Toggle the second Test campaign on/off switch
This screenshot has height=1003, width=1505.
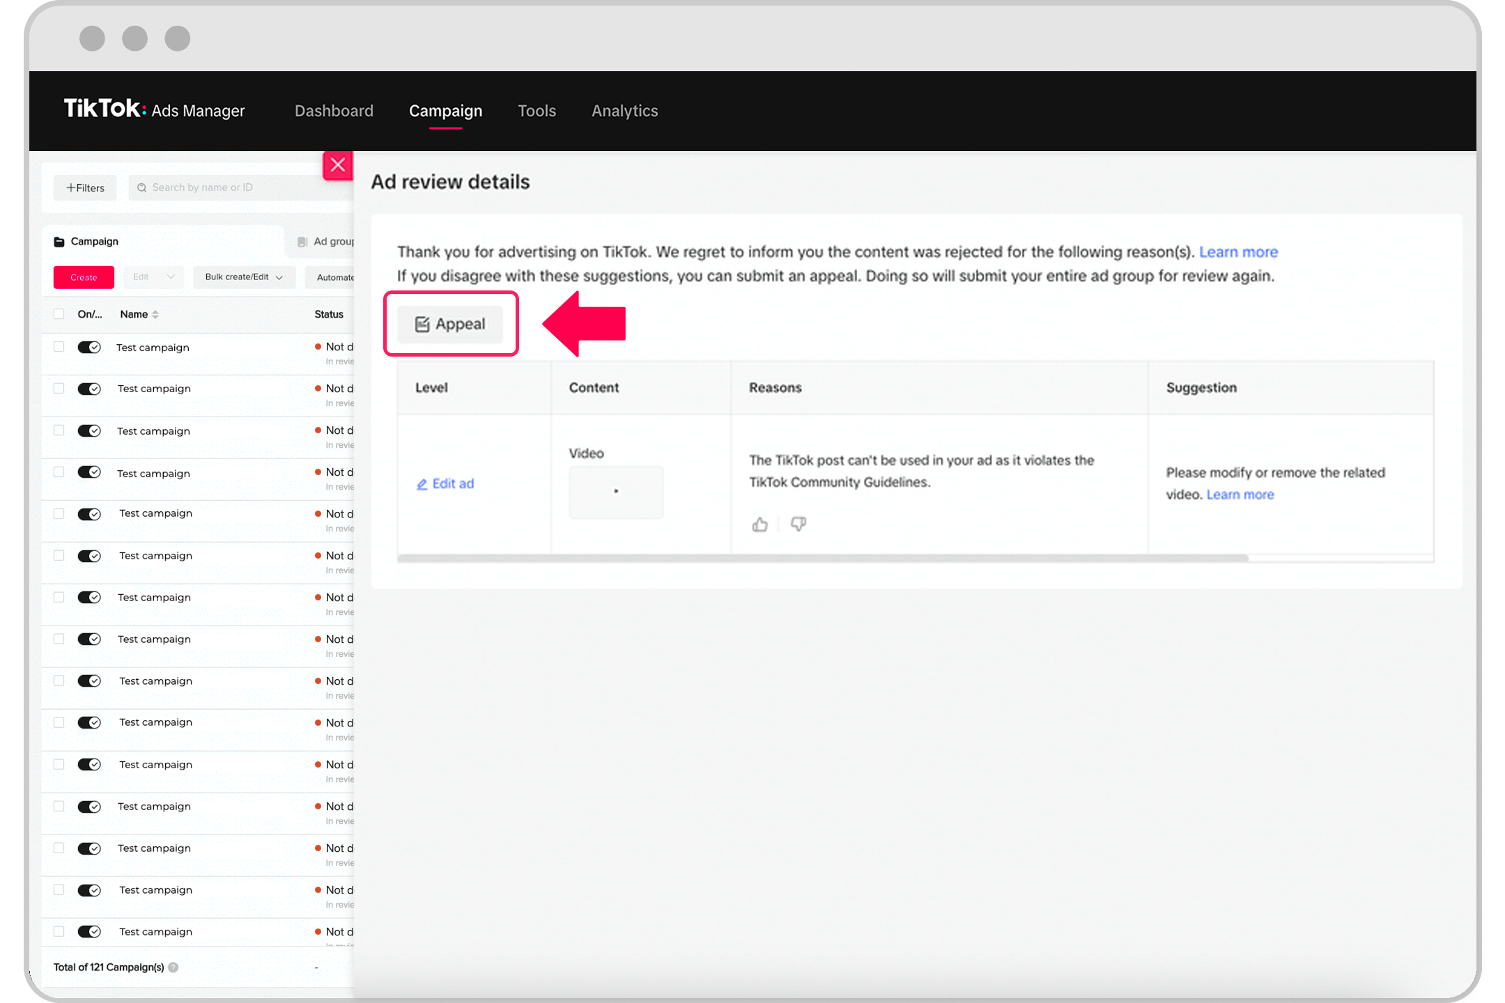click(x=90, y=389)
